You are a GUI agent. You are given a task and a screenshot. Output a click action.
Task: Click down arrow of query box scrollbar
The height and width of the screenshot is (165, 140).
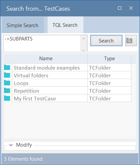click(x=83, y=50)
